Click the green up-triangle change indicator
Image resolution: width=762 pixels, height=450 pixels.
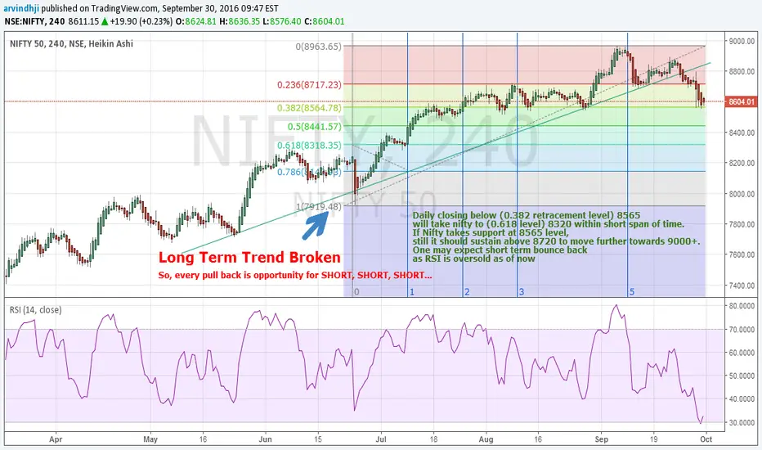tap(105, 21)
